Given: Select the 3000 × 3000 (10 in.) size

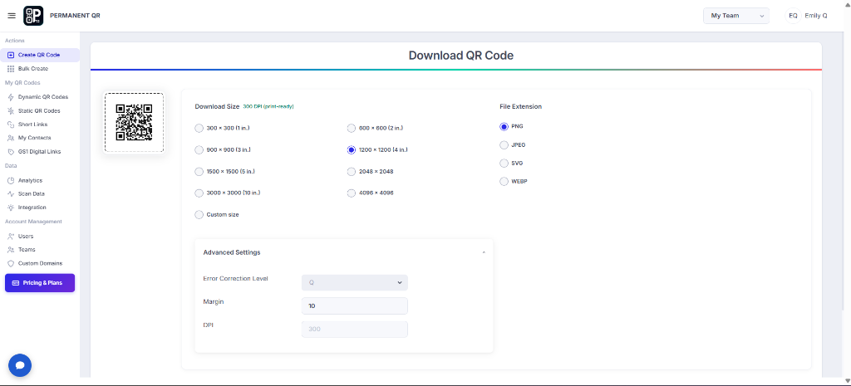Looking at the screenshot, I should pos(199,193).
